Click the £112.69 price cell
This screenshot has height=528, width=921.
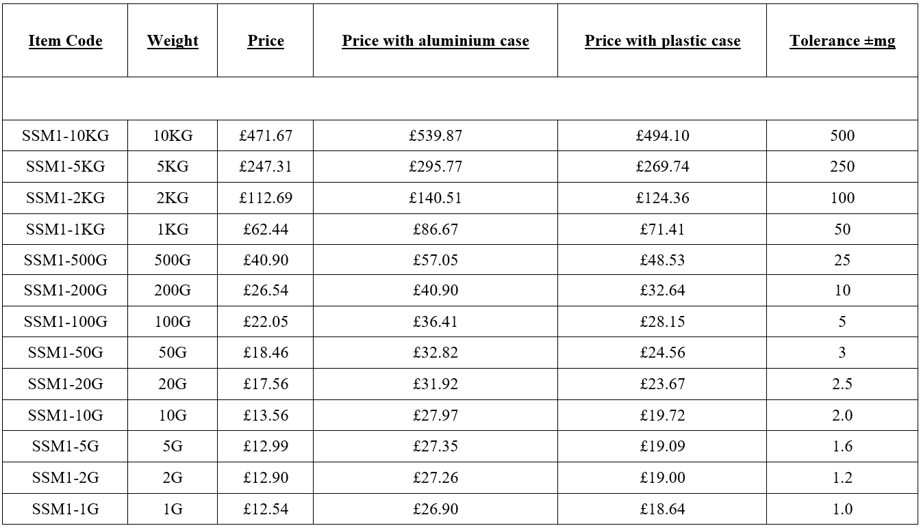click(x=266, y=198)
